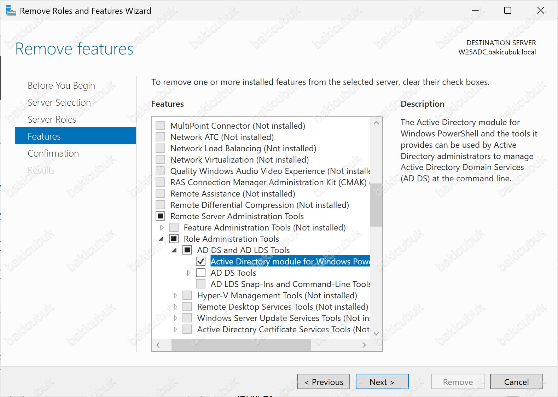Uncheck Active Directory module for Windows PowerShell
The image size is (558, 397).
[201, 262]
